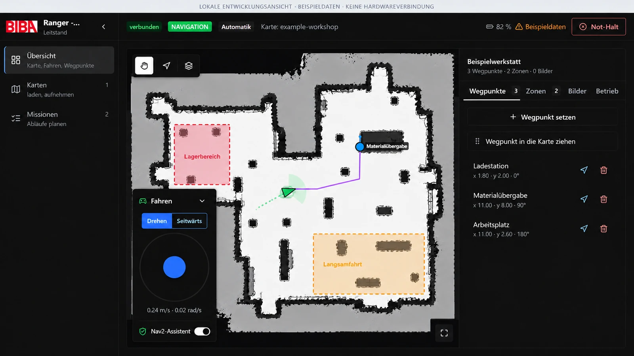This screenshot has width=634, height=356.
Task: Click the Beispieldaten warning triangle icon
Action: click(x=519, y=27)
